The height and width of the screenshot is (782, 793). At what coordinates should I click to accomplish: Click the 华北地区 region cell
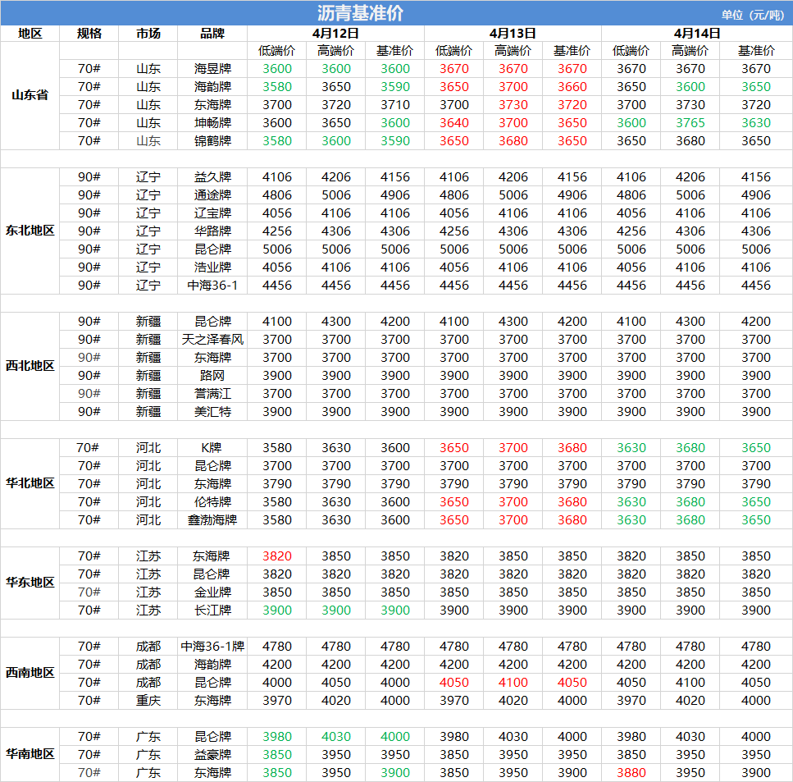pyautogui.click(x=30, y=483)
